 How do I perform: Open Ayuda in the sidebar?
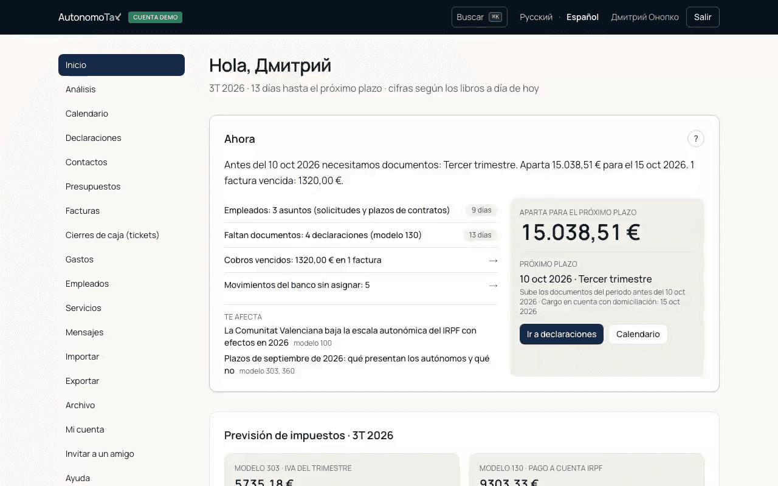click(x=122, y=478)
